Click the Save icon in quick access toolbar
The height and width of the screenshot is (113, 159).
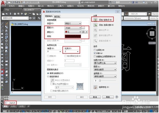[x=17, y=2]
